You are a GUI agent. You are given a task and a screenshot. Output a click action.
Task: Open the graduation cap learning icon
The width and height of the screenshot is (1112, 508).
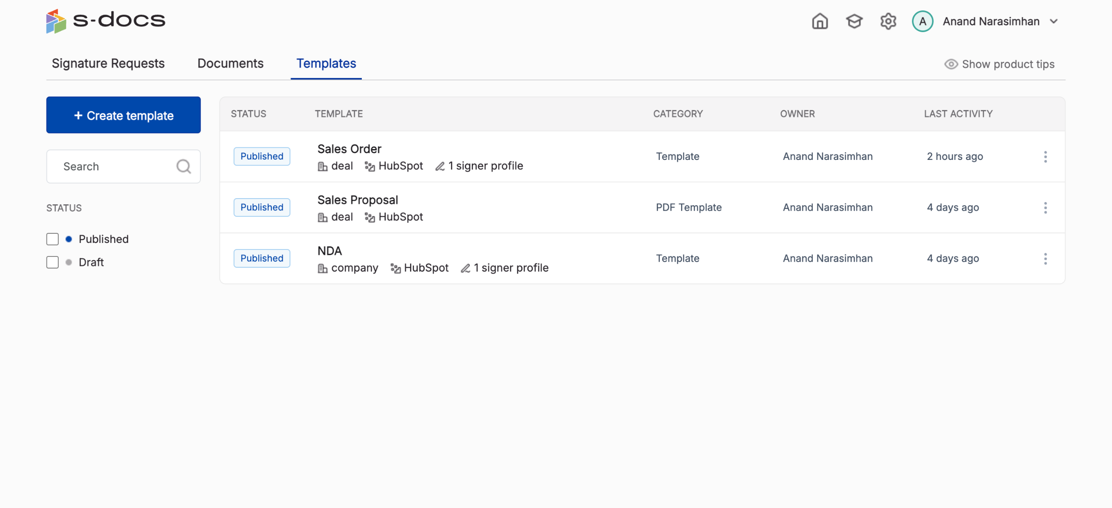(854, 21)
